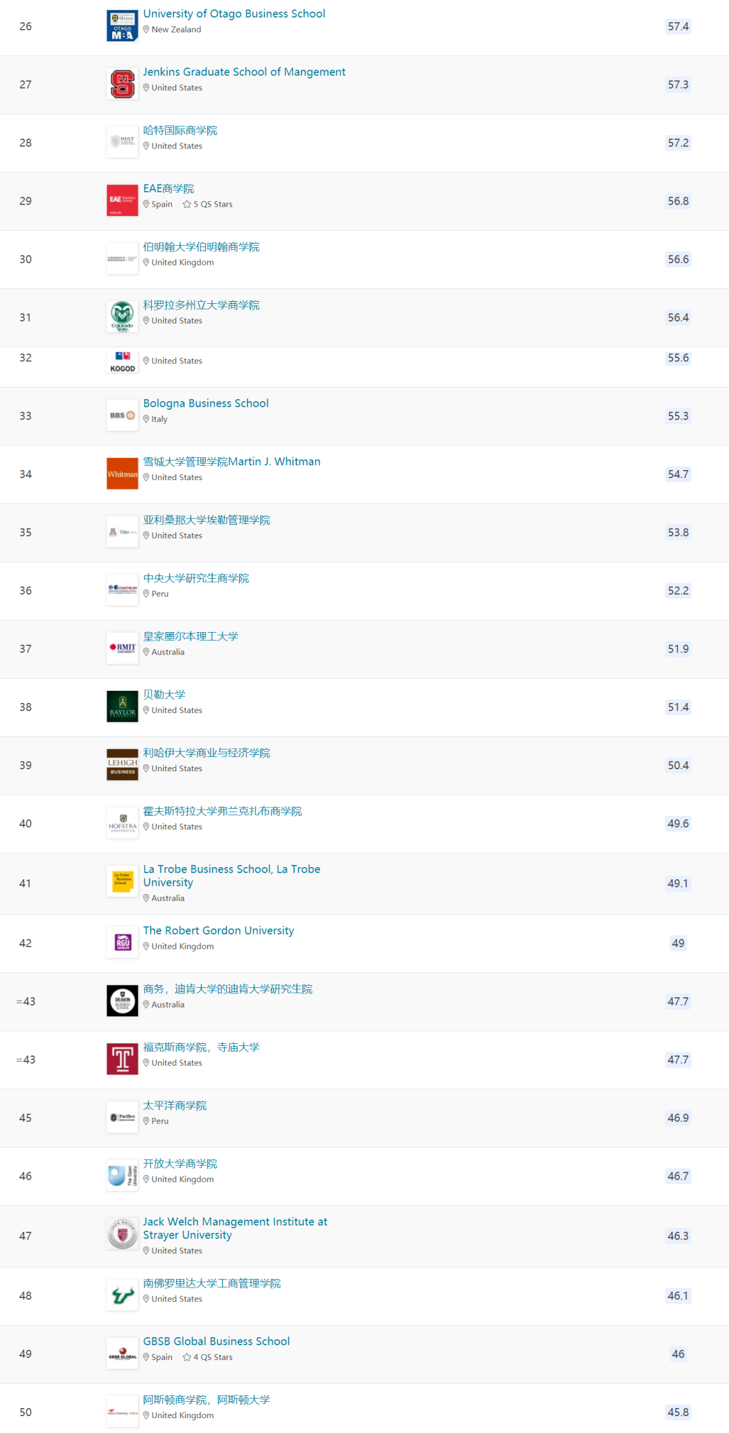Open 贝勒大学 link
This screenshot has width=729, height=1433.
tap(164, 694)
